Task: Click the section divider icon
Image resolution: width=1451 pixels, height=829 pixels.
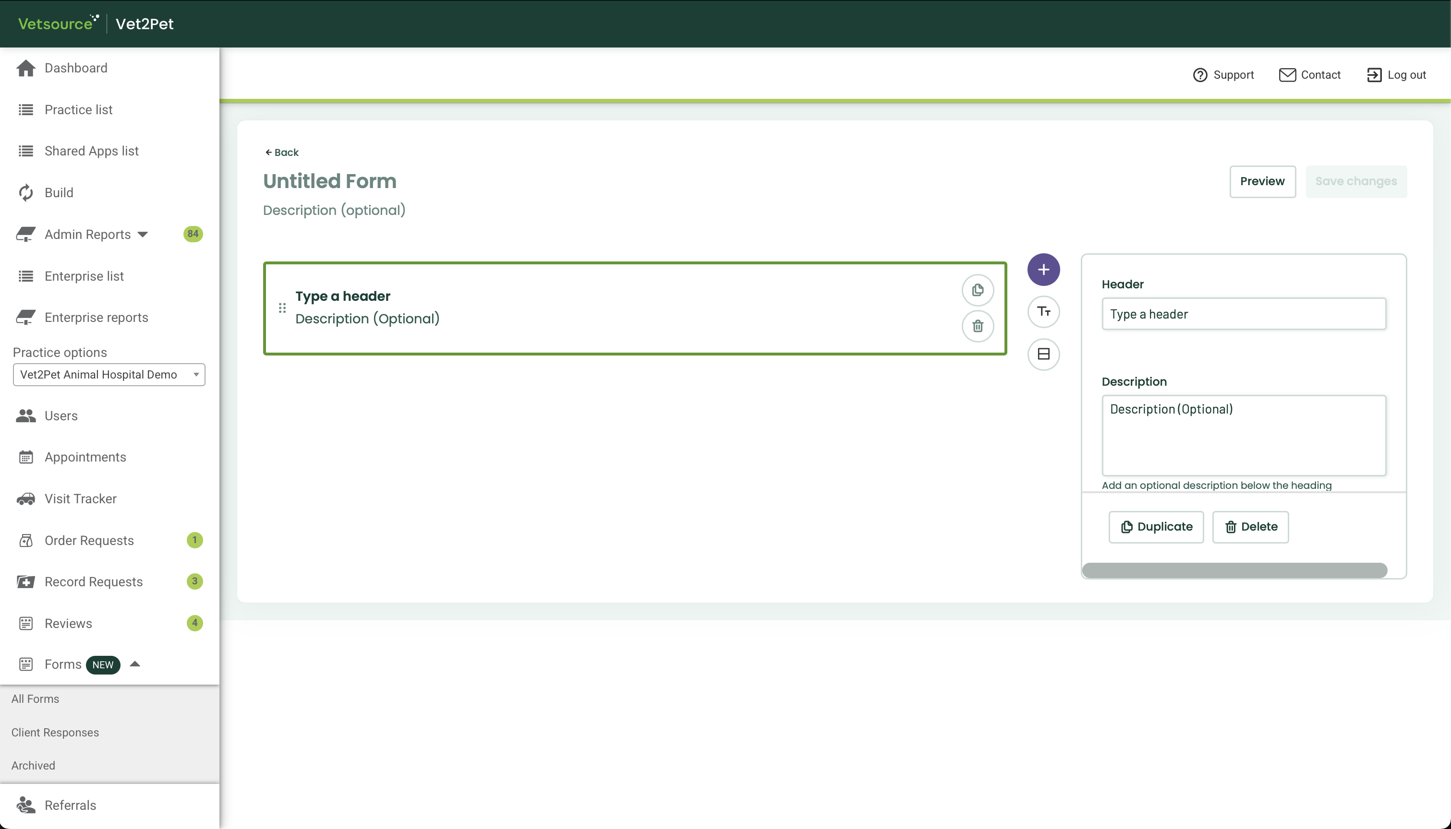Action: [1043, 354]
